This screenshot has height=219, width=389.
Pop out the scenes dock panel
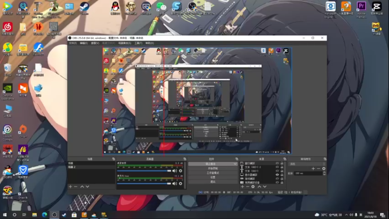click(x=114, y=159)
